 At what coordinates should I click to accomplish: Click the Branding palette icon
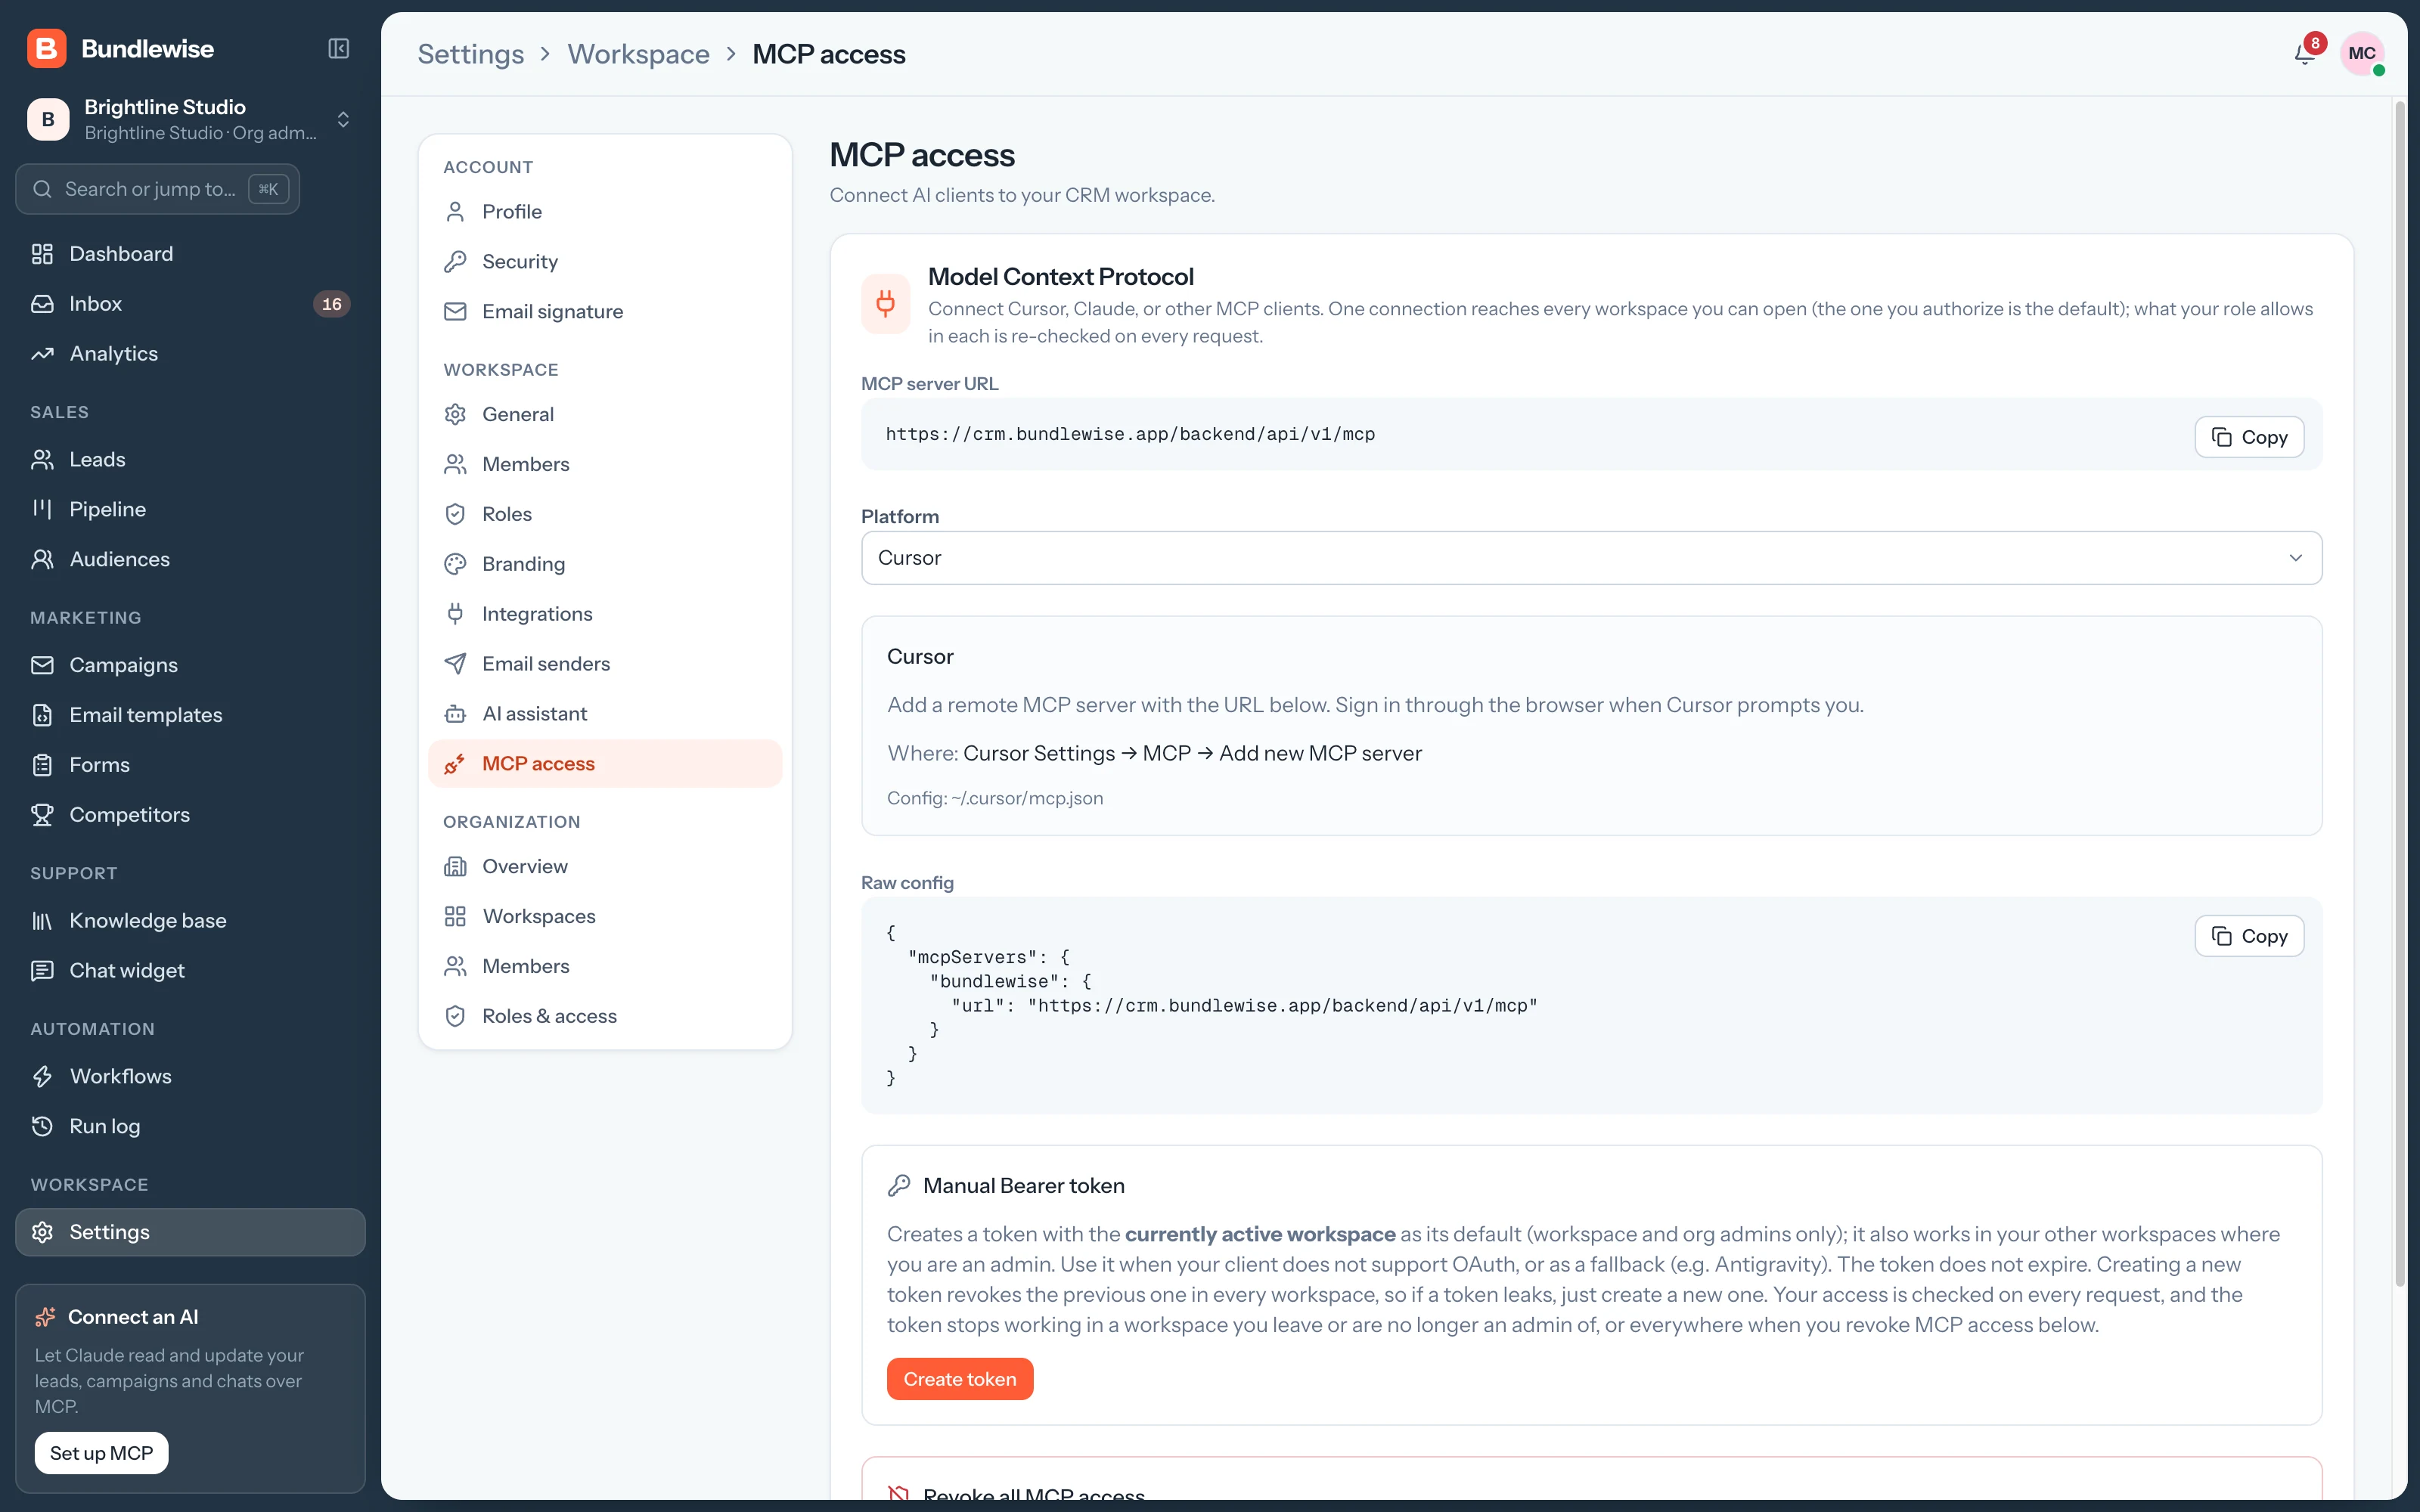click(455, 564)
